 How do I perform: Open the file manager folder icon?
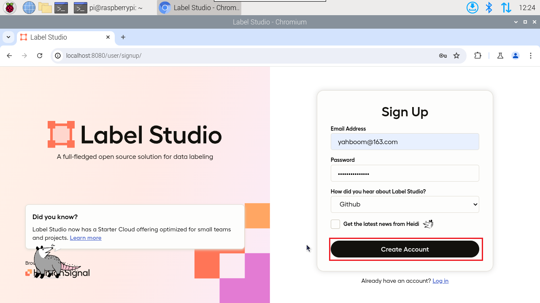click(x=45, y=8)
